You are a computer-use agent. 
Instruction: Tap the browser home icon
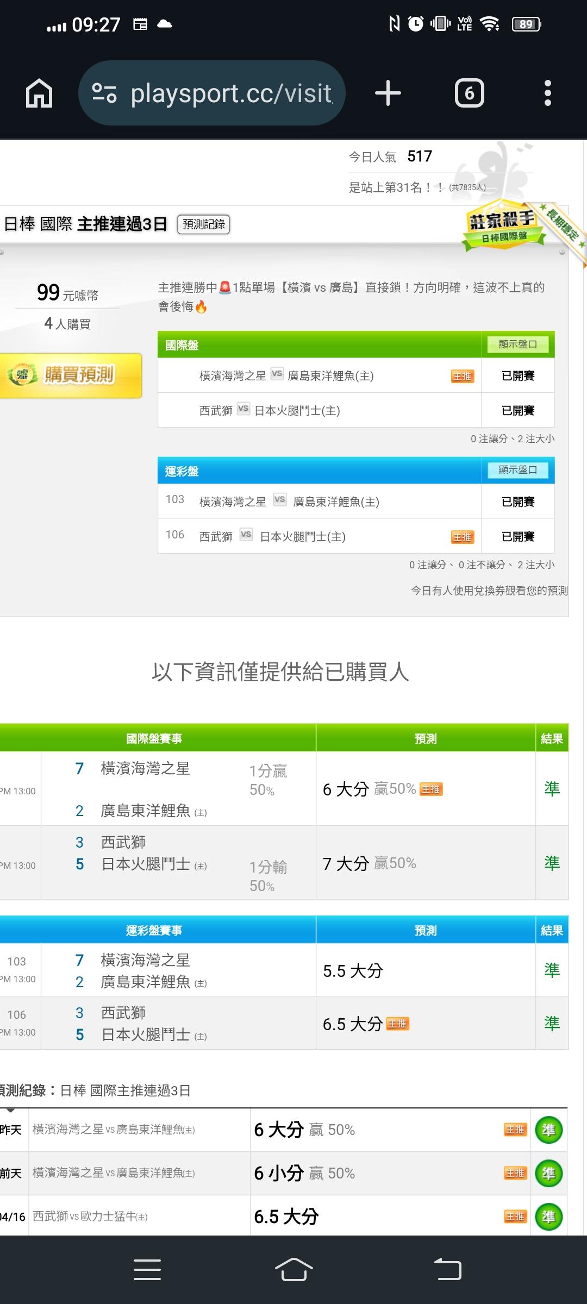39,93
